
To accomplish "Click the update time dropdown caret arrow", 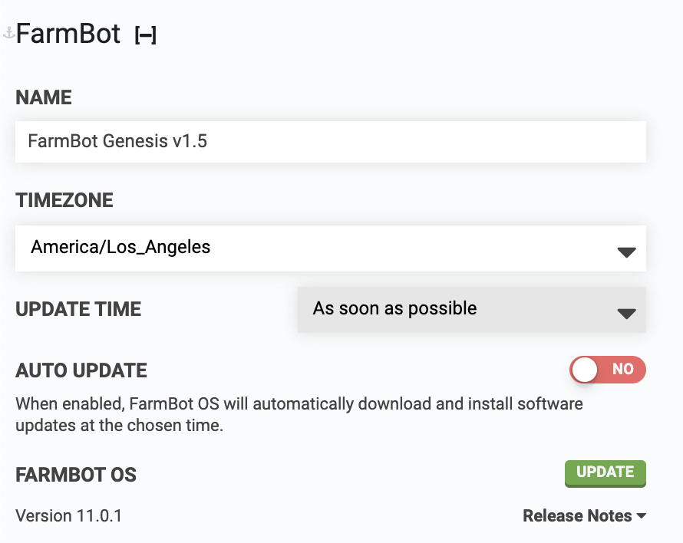I will point(626,314).
